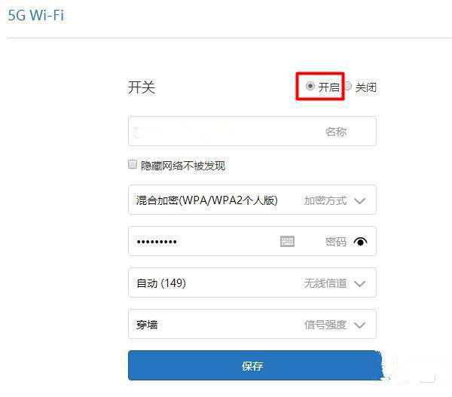Focus the Wi-Fi 名称 input field
The height and width of the screenshot is (397, 452).
point(252,131)
